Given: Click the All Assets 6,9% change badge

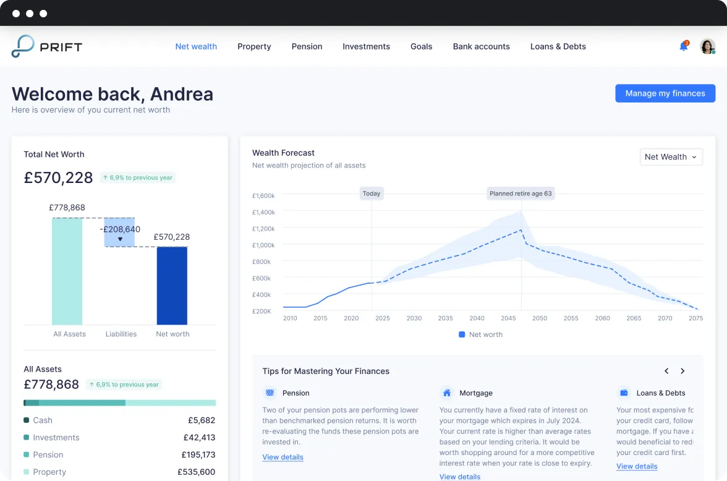Looking at the screenshot, I should pos(124,385).
